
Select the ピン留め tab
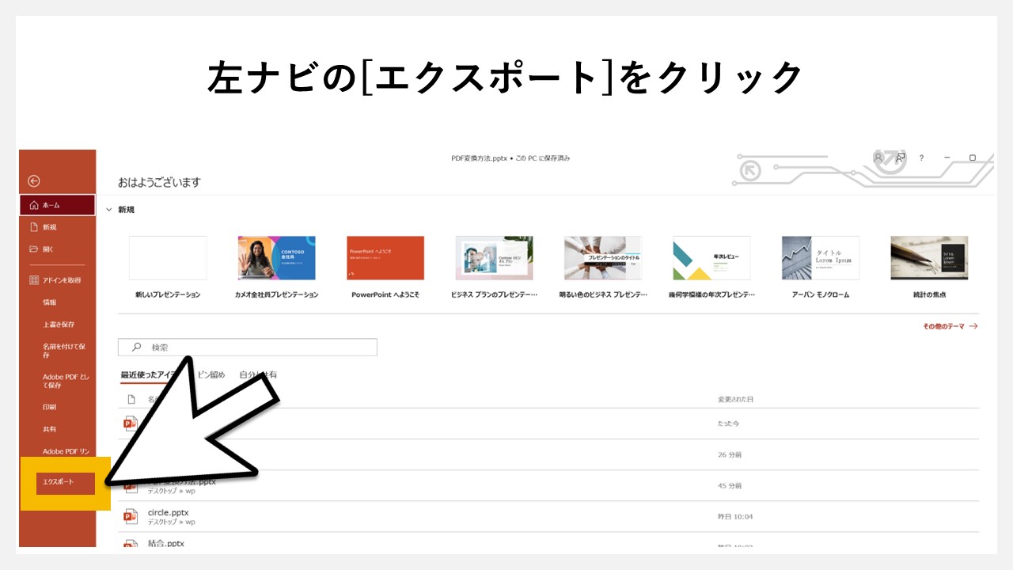(x=211, y=374)
